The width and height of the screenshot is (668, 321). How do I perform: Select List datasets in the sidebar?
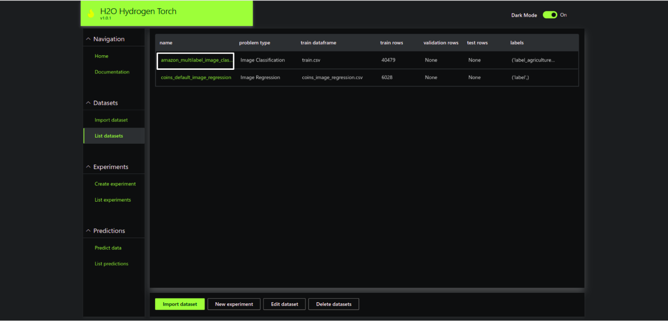tap(109, 136)
